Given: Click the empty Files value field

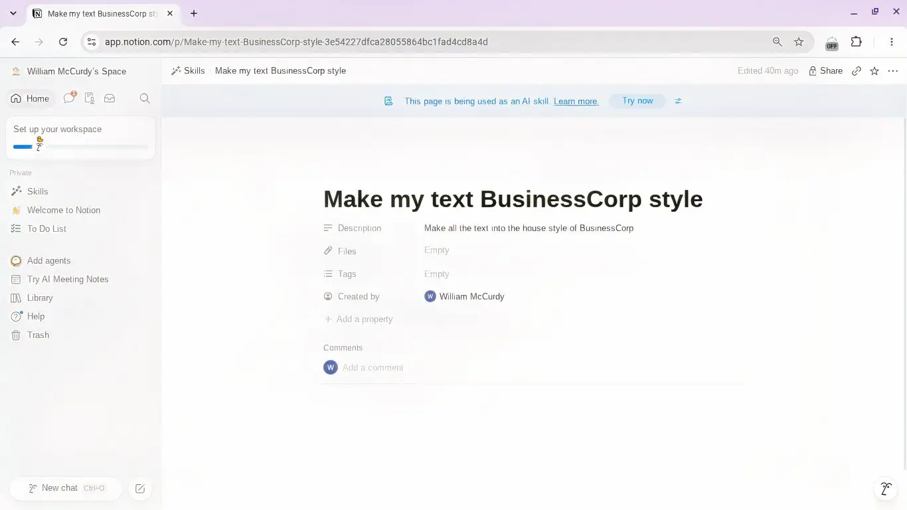Looking at the screenshot, I should [x=437, y=250].
